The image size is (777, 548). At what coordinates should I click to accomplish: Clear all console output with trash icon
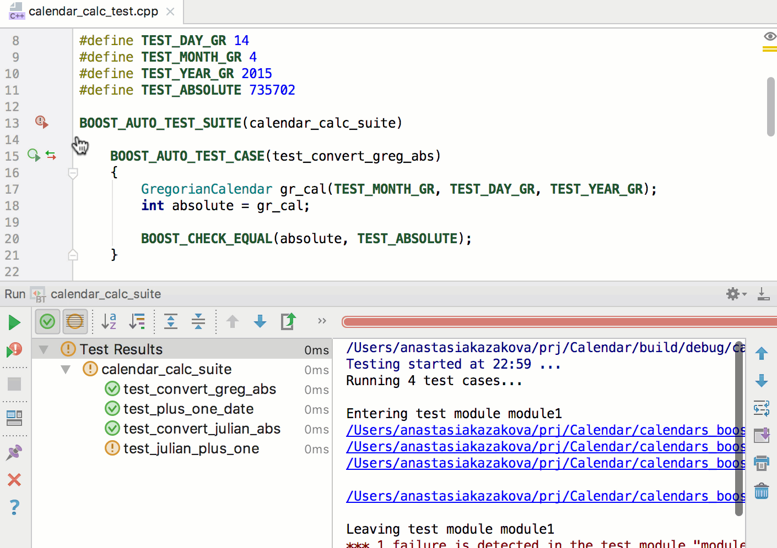click(762, 491)
